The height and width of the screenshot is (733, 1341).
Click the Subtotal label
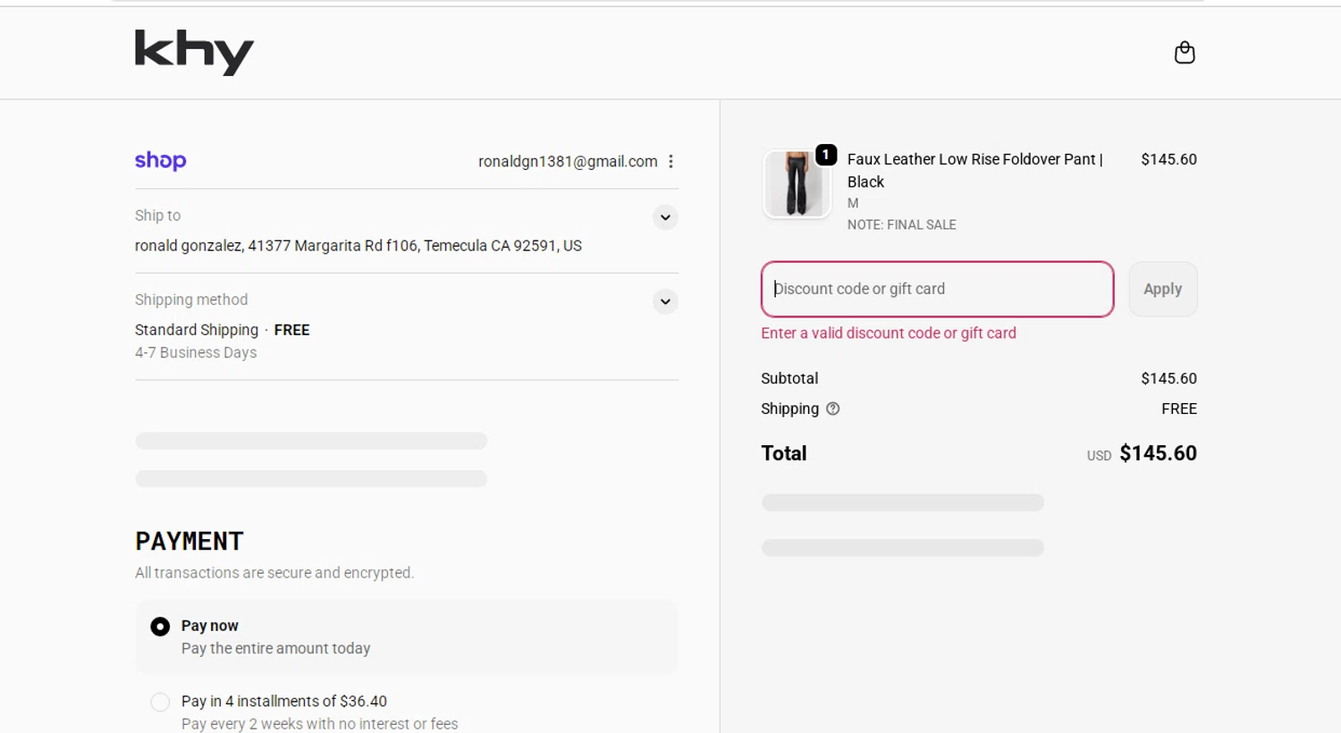click(x=789, y=378)
